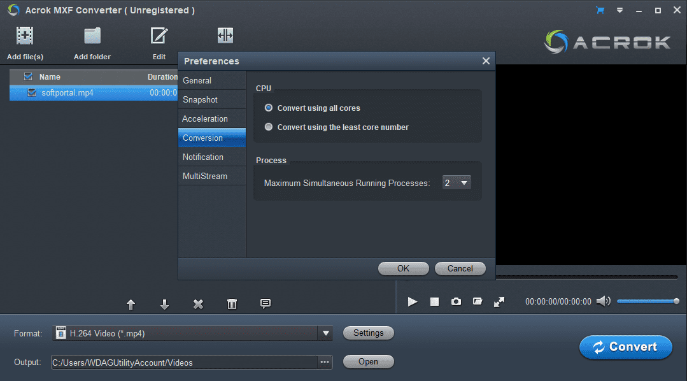This screenshot has width=687, height=381.
Task: Move selected file down with arrow icon
Action: point(164,305)
